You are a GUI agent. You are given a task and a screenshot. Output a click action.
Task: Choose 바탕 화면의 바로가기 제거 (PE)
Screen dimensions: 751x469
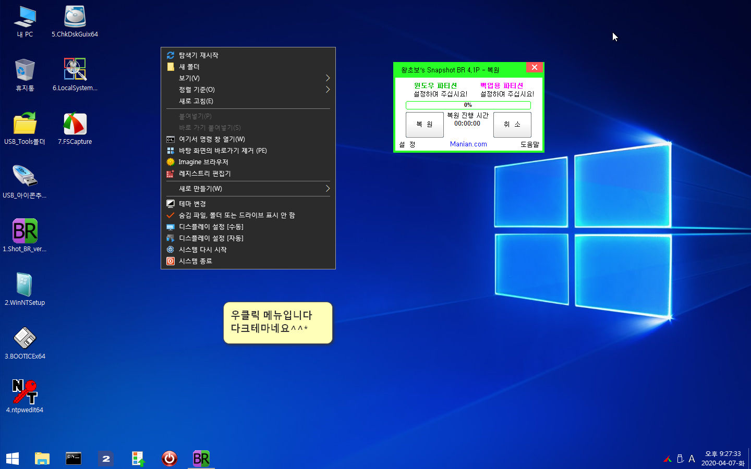click(x=248, y=151)
